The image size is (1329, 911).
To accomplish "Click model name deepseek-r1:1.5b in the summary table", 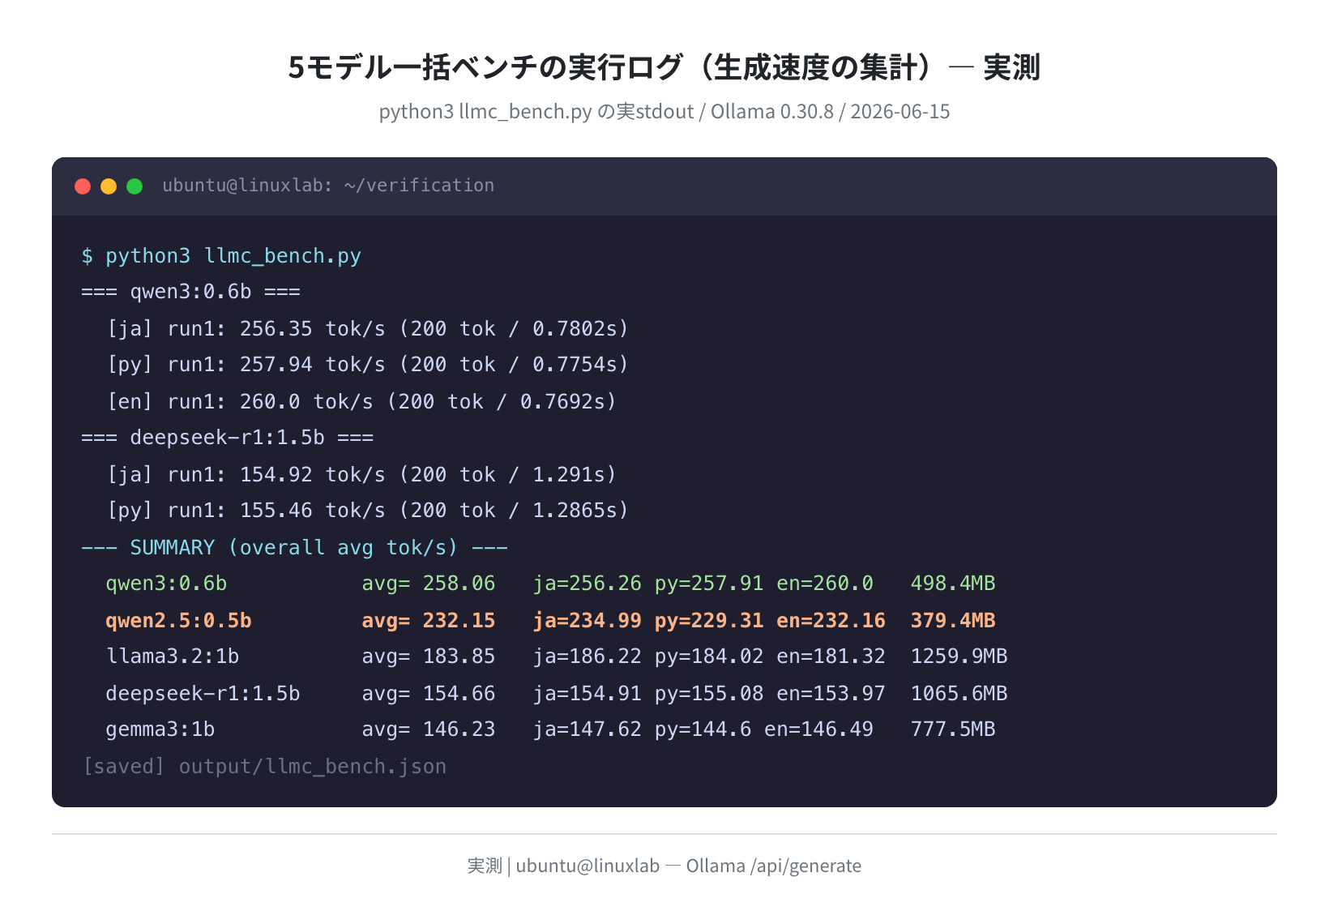I will coord(203,693).
